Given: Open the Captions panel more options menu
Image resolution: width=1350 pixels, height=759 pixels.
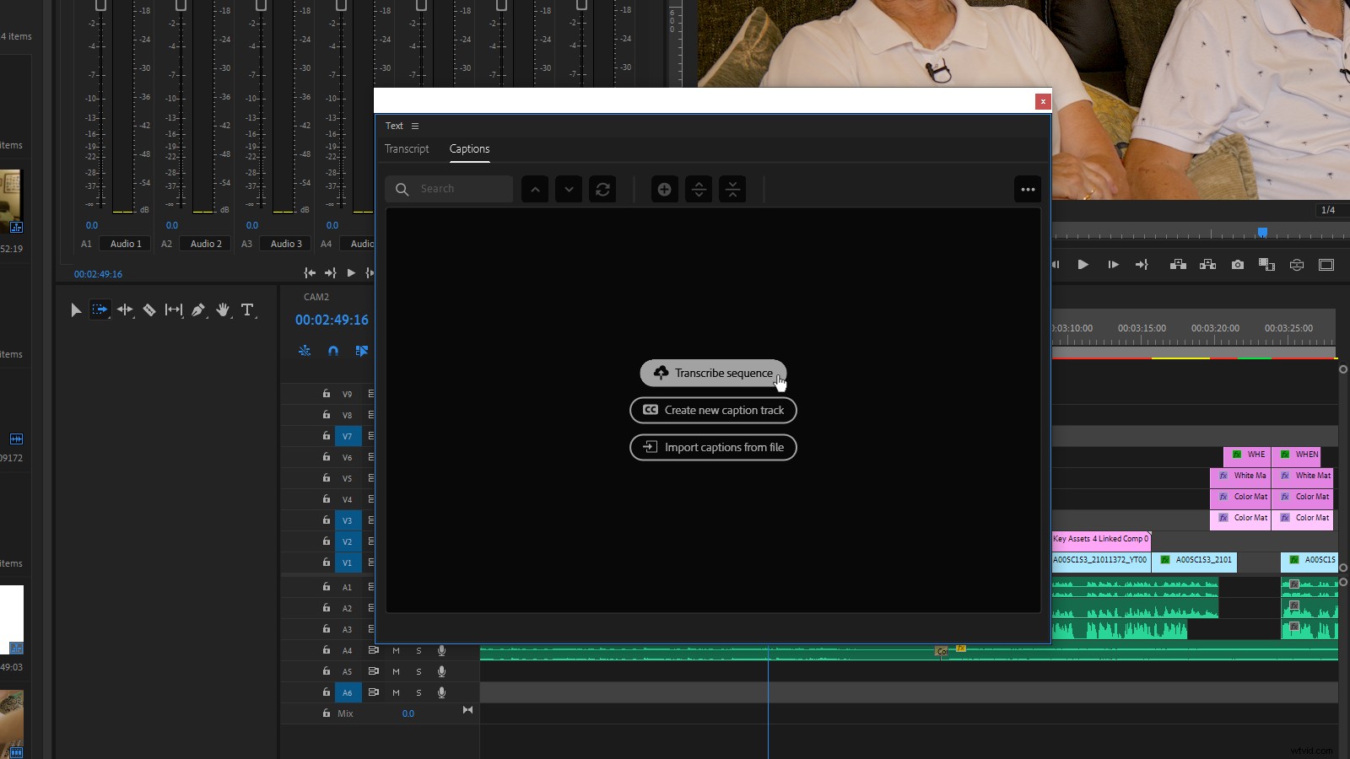Looking at the screenshot, I should tap(1029, 189).
